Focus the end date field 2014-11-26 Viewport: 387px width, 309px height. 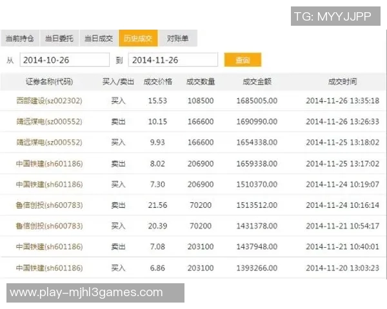(x=173, y=60)
